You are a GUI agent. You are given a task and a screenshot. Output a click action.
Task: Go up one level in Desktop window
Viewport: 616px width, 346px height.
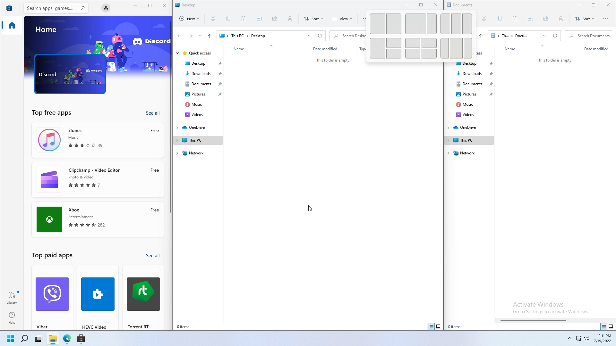[210, 36]
